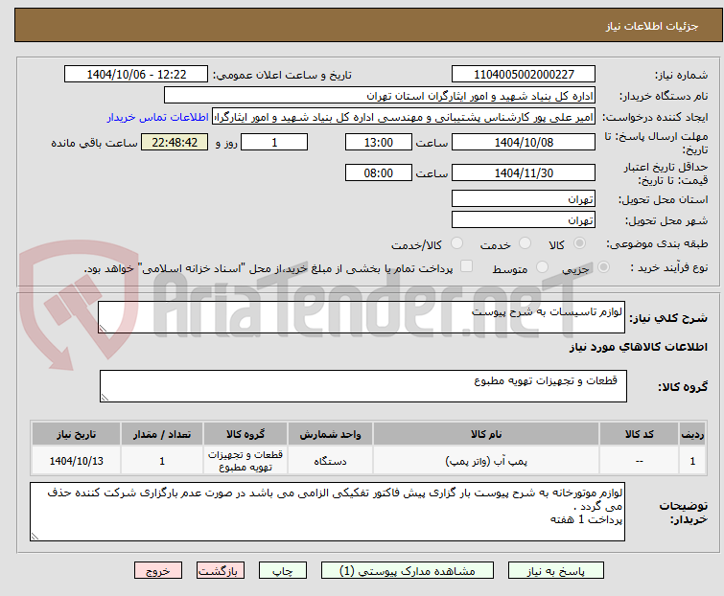Viewport: 724px width, 596px height.
Task: Click the گروه کالا table column header
Action: coord(245,434)
